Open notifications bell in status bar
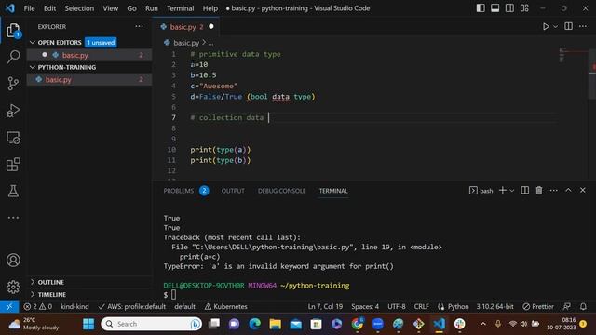596x335 pixels. [583, 306]
